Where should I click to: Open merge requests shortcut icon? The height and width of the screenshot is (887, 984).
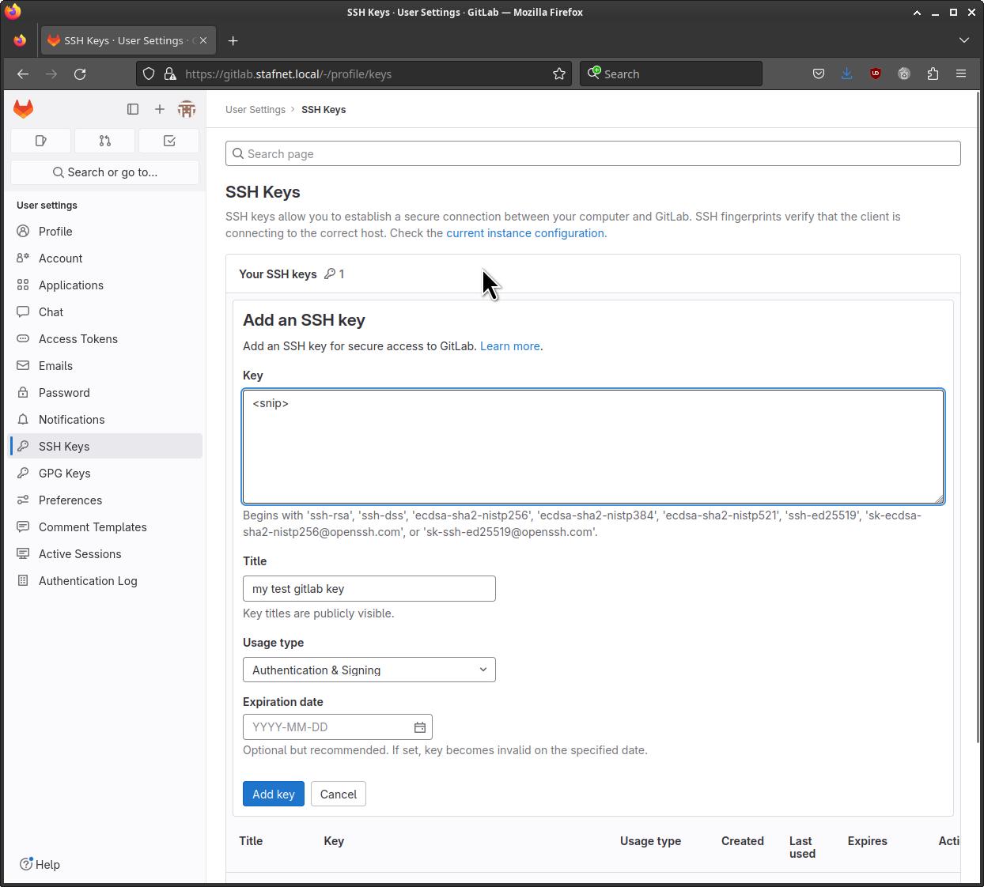pos(105,141)
